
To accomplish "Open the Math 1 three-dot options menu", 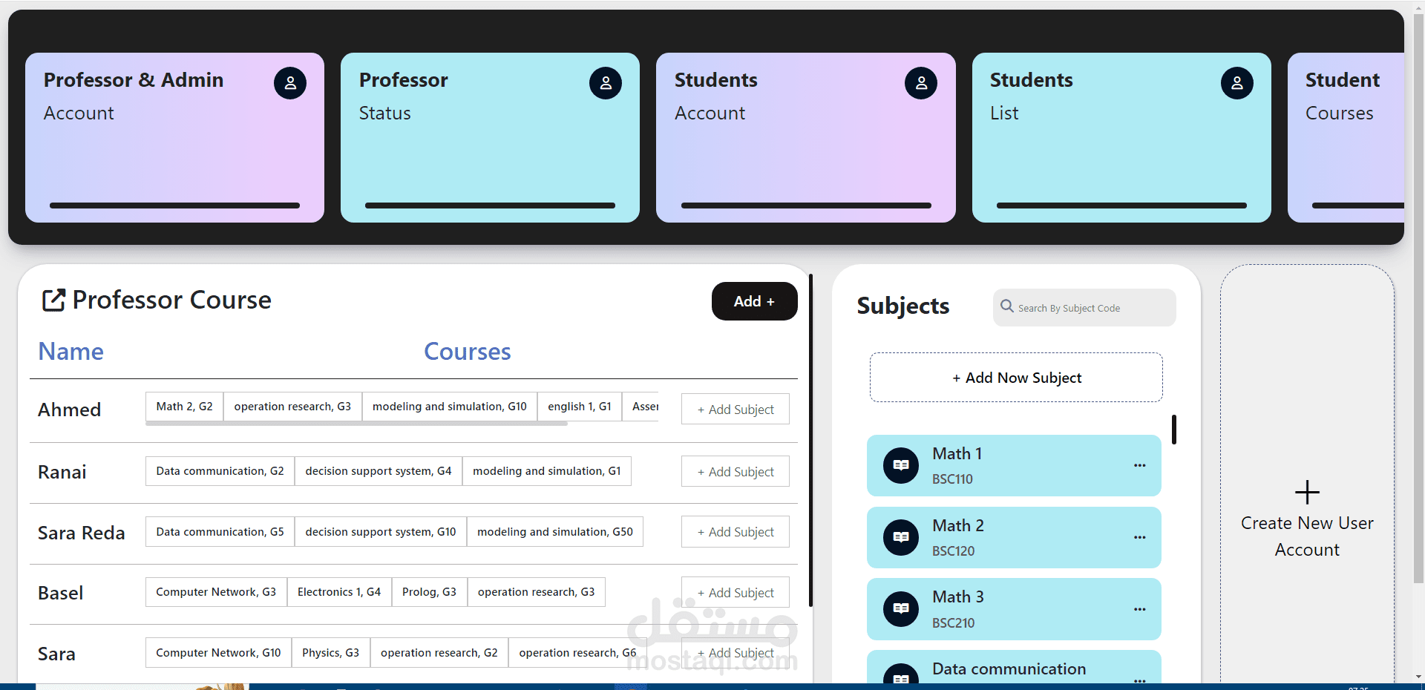I will pyautogui.click(x=1139, y=466).
